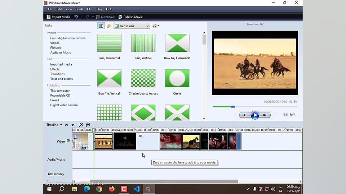Open the Effects collection link
The width and height of the screenshot is (346, 194).
55,69
